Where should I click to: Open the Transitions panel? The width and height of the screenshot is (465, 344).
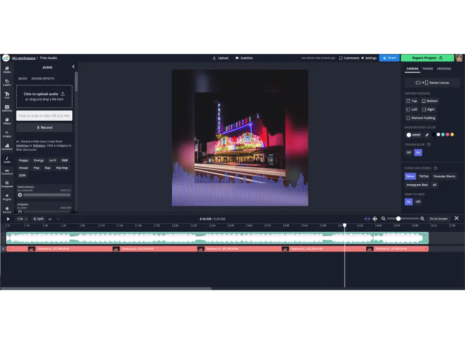7,172
